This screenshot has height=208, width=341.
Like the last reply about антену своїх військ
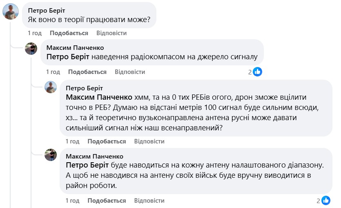107,201
